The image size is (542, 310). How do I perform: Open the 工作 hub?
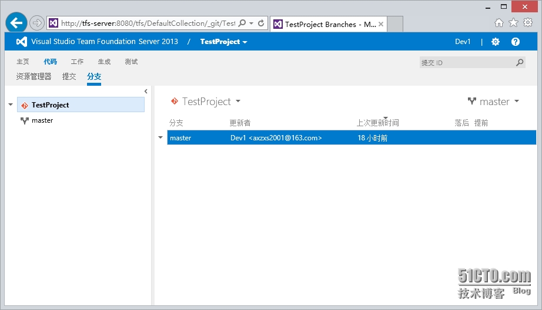77,62
